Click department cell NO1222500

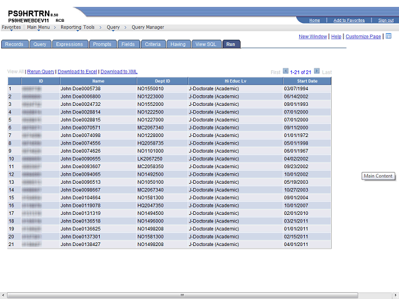tap(150, 112)
